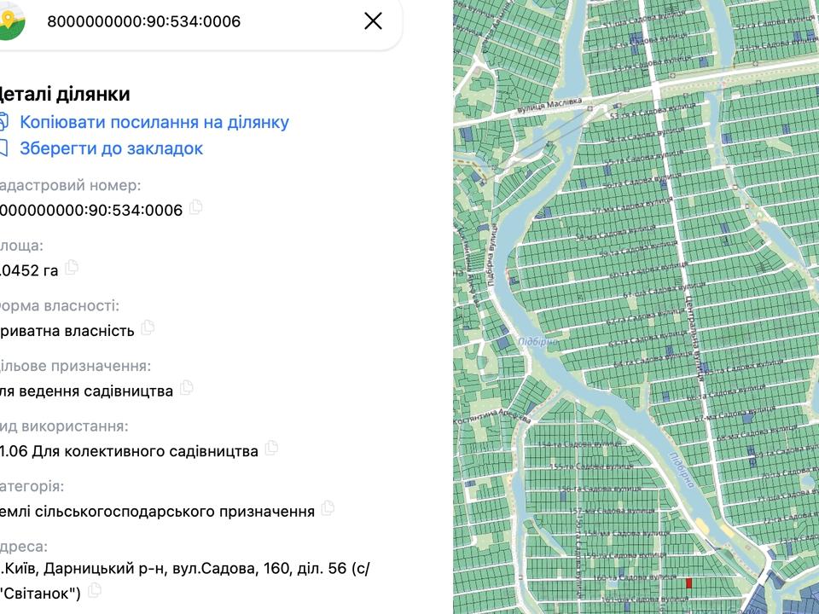The image size is (819, 614).
Task: Select the red highlighted parcel on map
Action: pyautogui.click(x=688, y=584)
